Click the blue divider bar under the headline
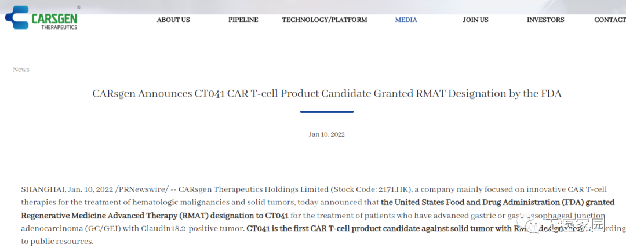This screenshot has width=626, height=252. click(x=326, y=112)
